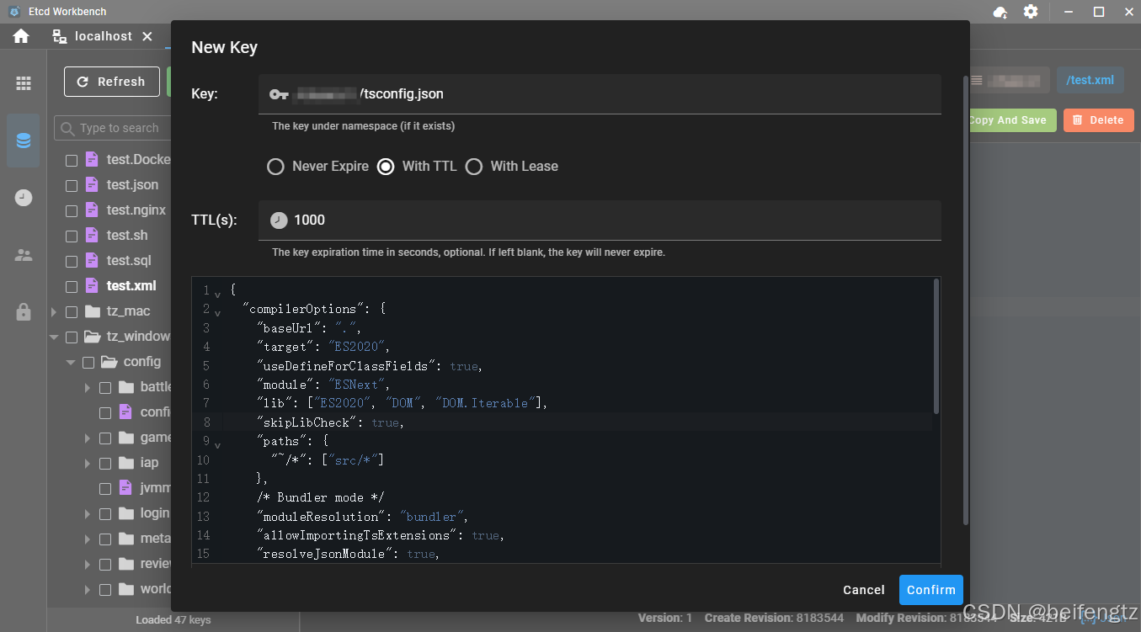This screenshot has height=632, width=1141.
Task: Switch to the localhost tab
Action: click(103, 36)
